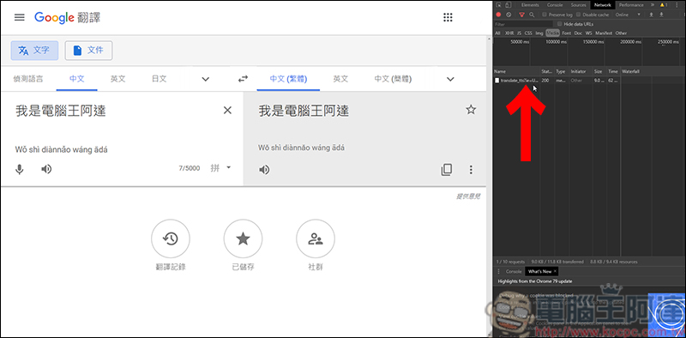Filter the network requests by Img

click(539, 33)
